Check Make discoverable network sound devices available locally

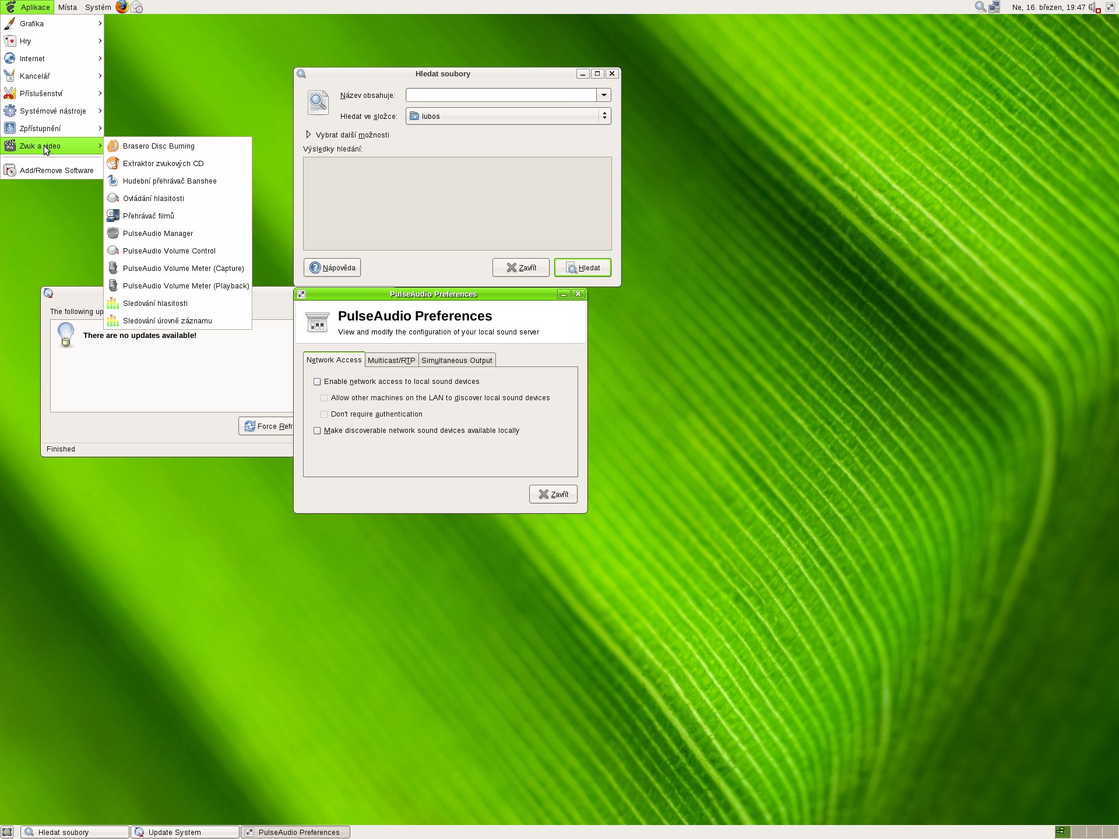pos(317,431)
